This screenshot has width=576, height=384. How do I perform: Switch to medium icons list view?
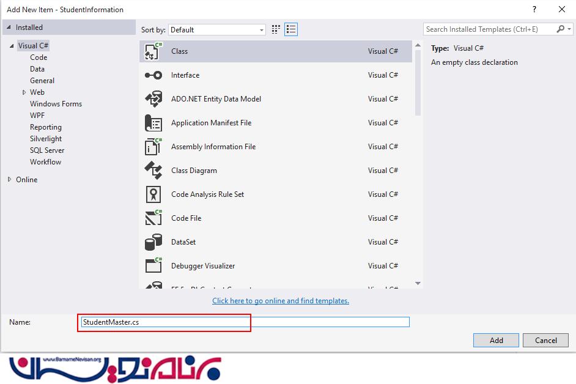tap(291, 29)
